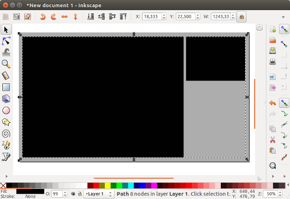The height and width of the screenshot is (199, 290).
Task: Click the black Fill color indicator
Action: tap(30, 191)
